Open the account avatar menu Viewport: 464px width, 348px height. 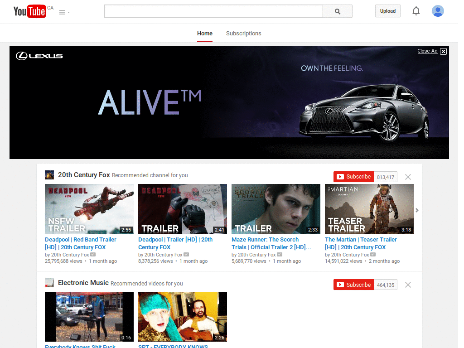point(438,11)
